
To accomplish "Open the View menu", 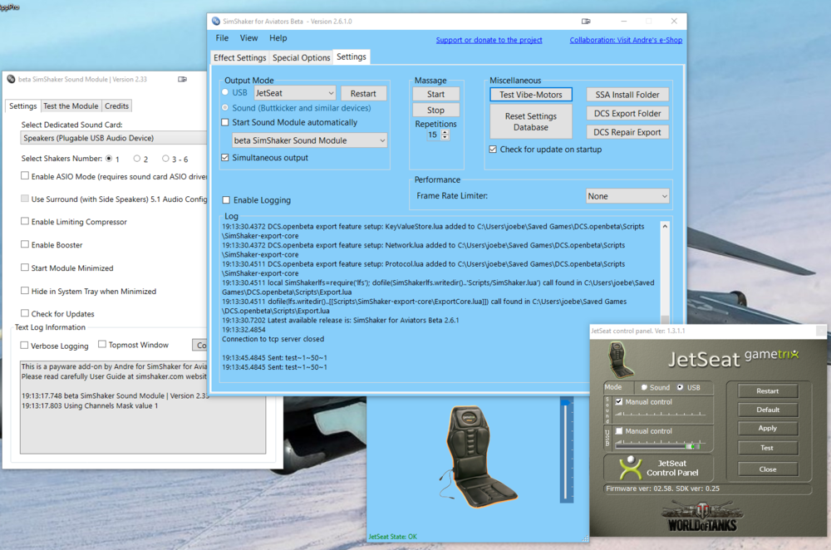I will [x=248, y=38].
